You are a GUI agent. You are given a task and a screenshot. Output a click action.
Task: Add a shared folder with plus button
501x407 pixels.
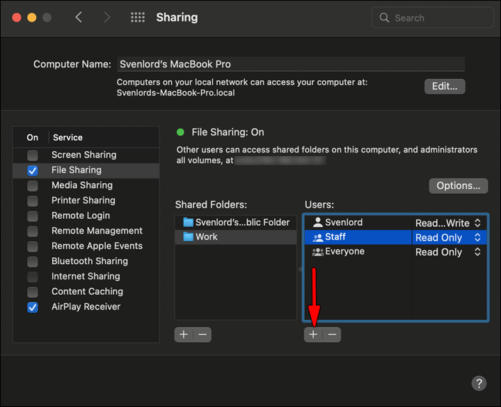pyautogui.click(x=184, y=335)
